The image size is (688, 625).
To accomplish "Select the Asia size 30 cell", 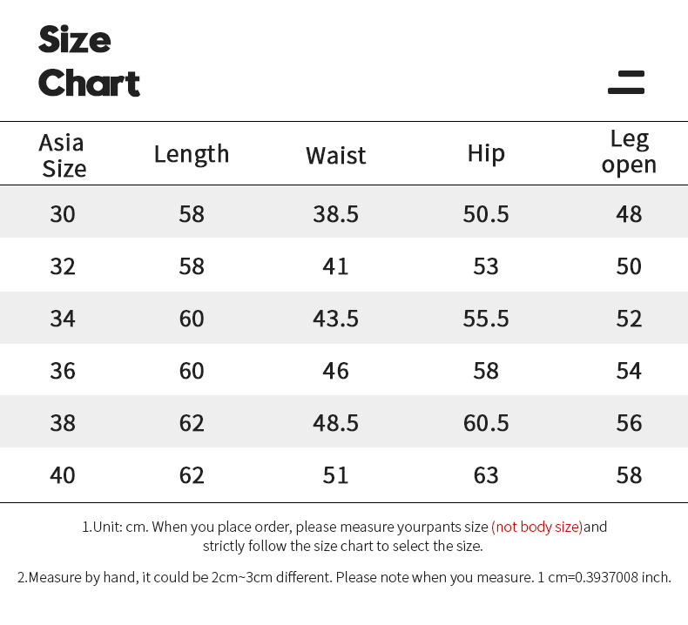I will (63, 214).
